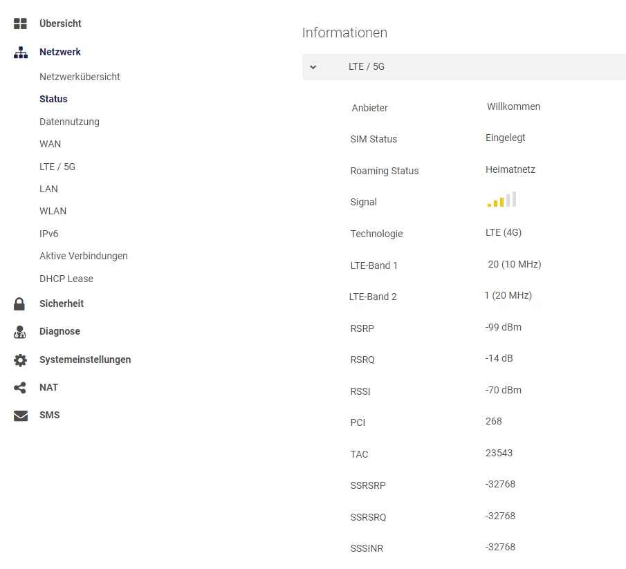Click the signal strength bars indicator
Screen dimensions: 626x569
pos(501,200)
